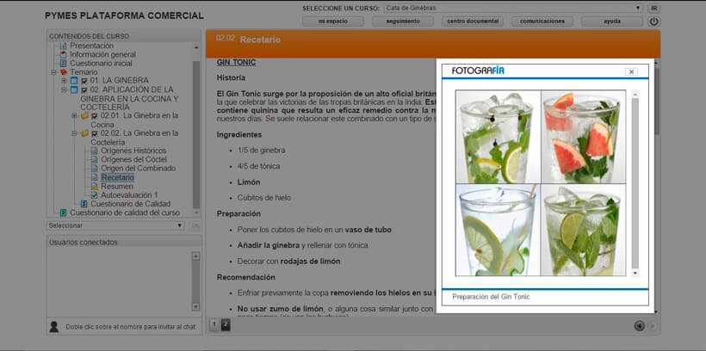Click the folder icon for 02.01. La Ginebra en la Cocina

click(x=84, y=115)
